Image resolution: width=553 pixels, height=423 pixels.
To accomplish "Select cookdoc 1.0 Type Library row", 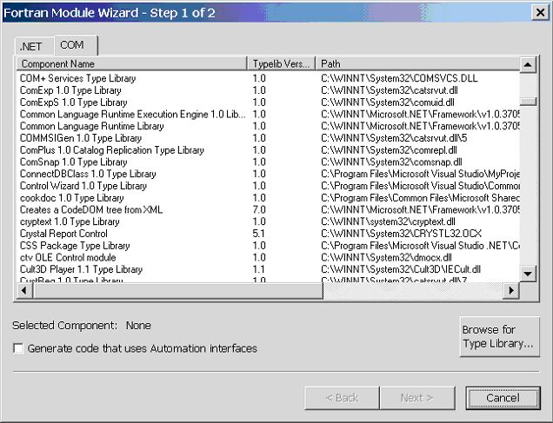I will 268,198.
